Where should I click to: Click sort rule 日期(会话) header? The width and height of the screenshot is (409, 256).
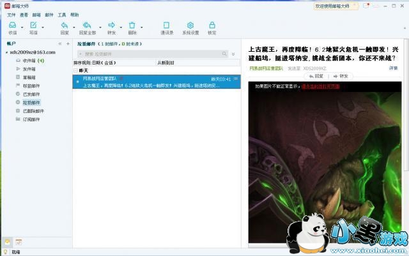(x=95, y=63)
